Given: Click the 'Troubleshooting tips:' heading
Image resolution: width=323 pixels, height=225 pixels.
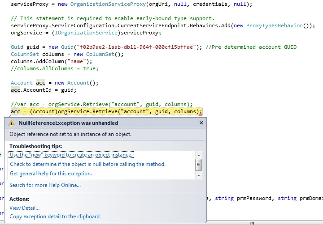Looking at the screenshot, I should (36, 146).
